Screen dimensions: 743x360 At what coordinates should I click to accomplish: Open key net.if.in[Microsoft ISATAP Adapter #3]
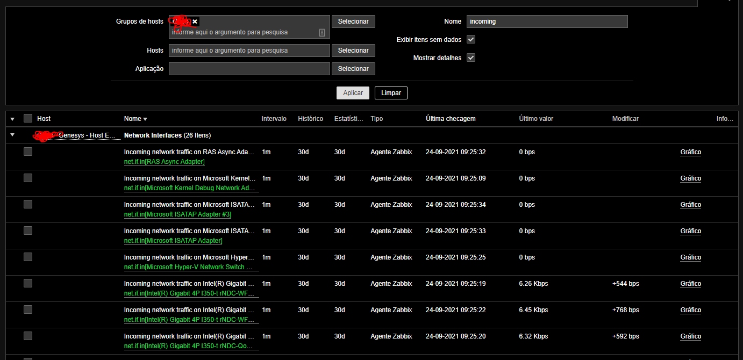tap(177, 214)
